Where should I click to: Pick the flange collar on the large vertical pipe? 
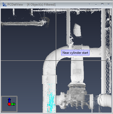pos(49,79)
